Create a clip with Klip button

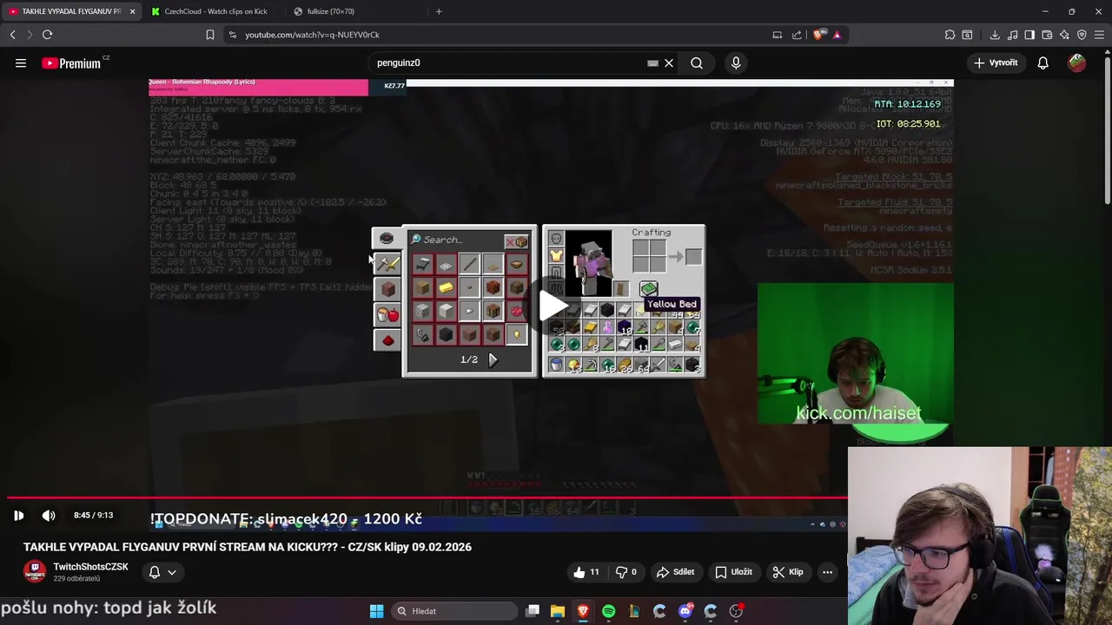tap(787, 572)
